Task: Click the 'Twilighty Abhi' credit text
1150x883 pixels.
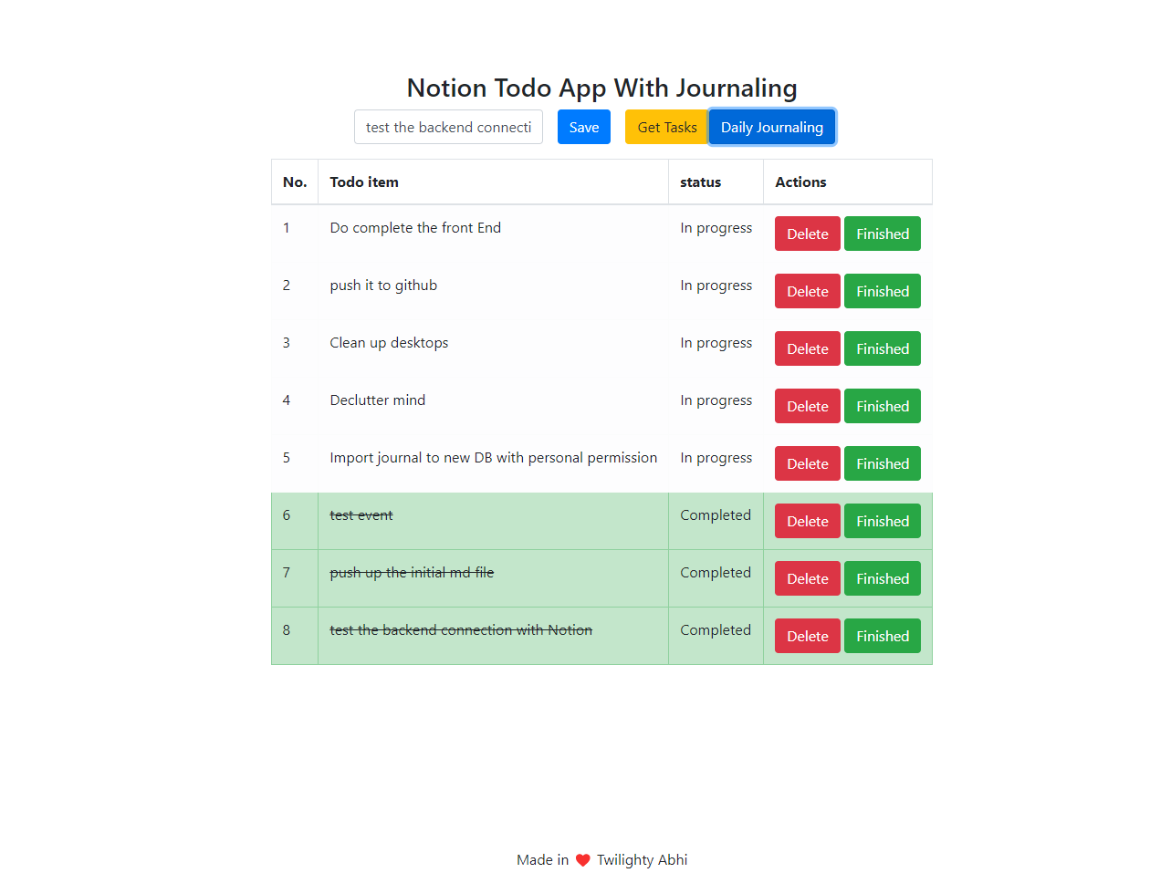Action: (x=642, y=858)
